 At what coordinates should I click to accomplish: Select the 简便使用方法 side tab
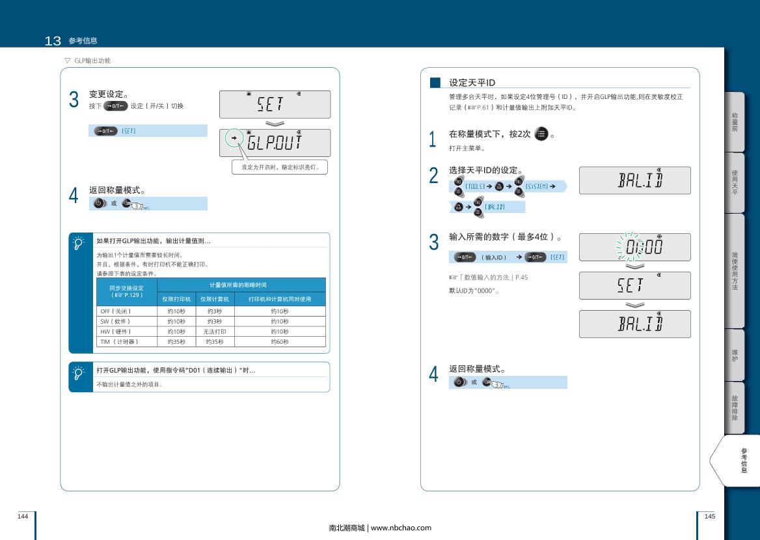tap(735, 270)
